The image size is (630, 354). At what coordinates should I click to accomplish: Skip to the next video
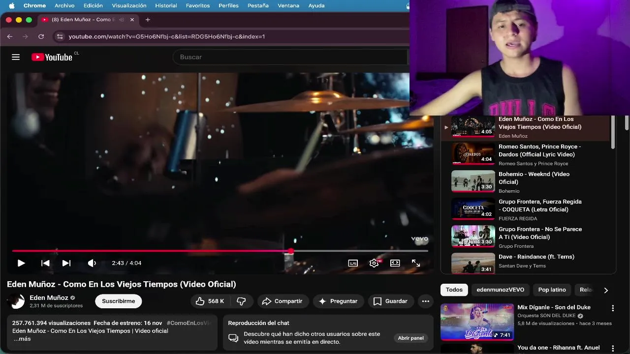click(66, 263)
